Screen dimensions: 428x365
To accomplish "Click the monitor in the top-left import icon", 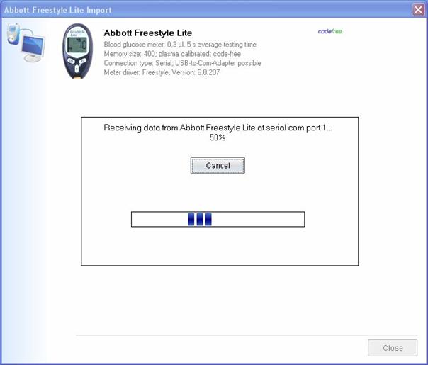I will (x=32, y=47).
